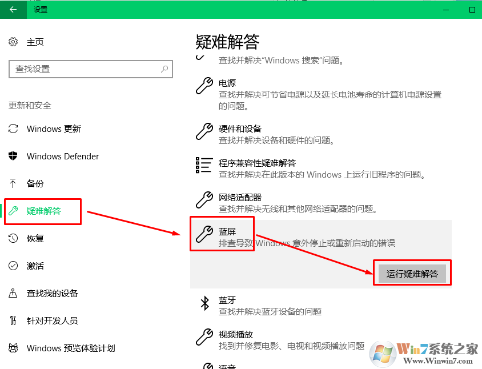Click the 硬件和设备 troubleshooter icon
Viewport: 482px width, 369px height.
click(x=204, y=131)
